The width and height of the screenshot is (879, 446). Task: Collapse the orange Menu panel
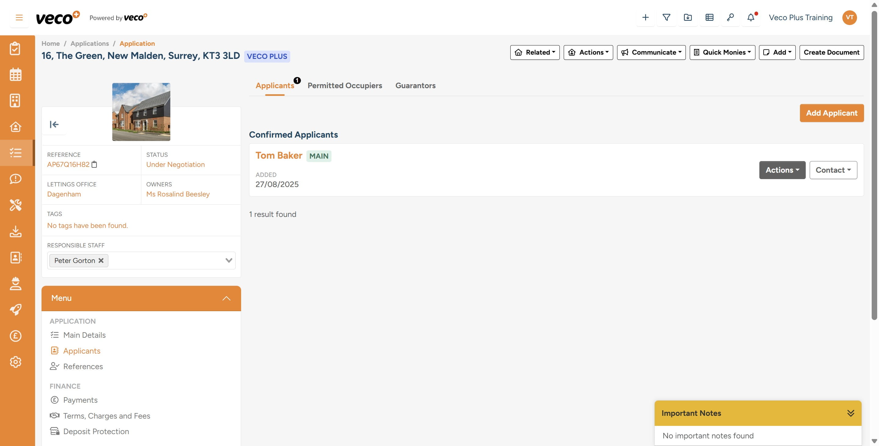(x=226, y=298)
